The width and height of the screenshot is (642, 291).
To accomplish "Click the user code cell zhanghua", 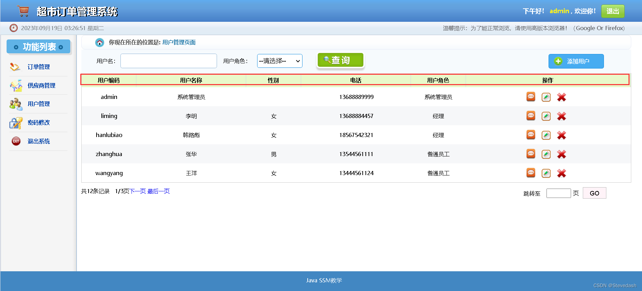I will pyautogui.click(x=109, y=154).
